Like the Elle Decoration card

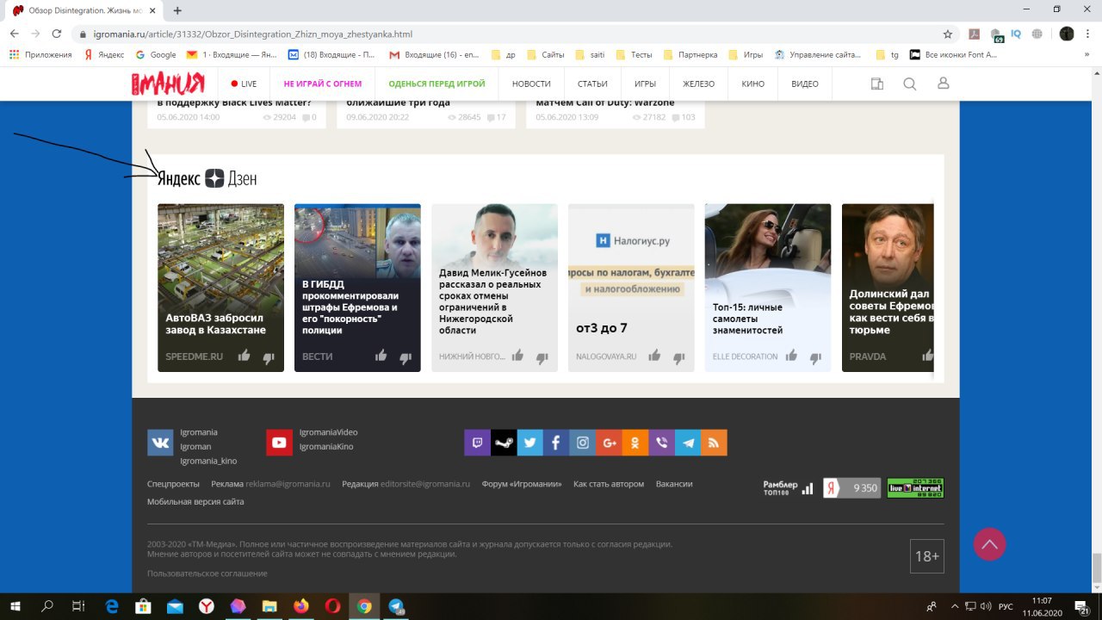(x=790, y=356)
